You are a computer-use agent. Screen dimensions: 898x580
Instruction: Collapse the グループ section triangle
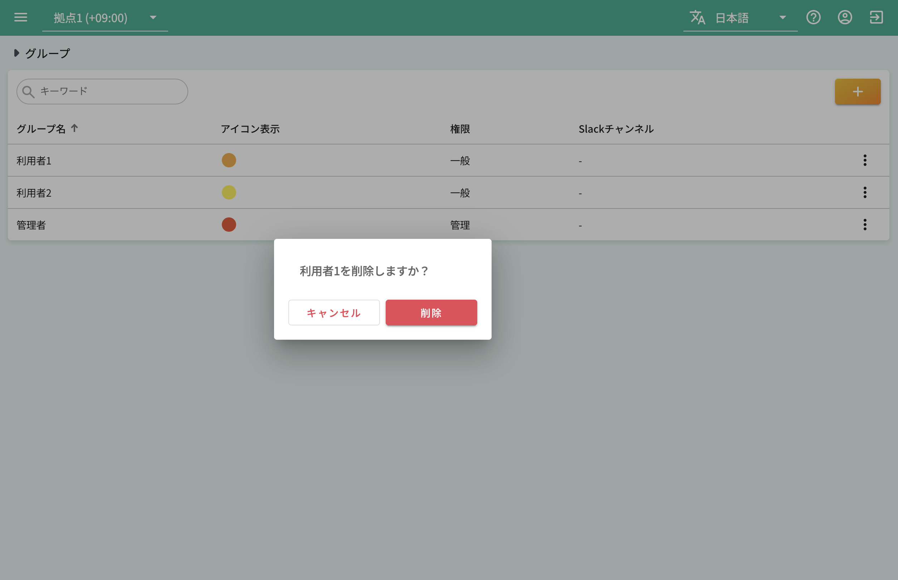coord(16,53)
